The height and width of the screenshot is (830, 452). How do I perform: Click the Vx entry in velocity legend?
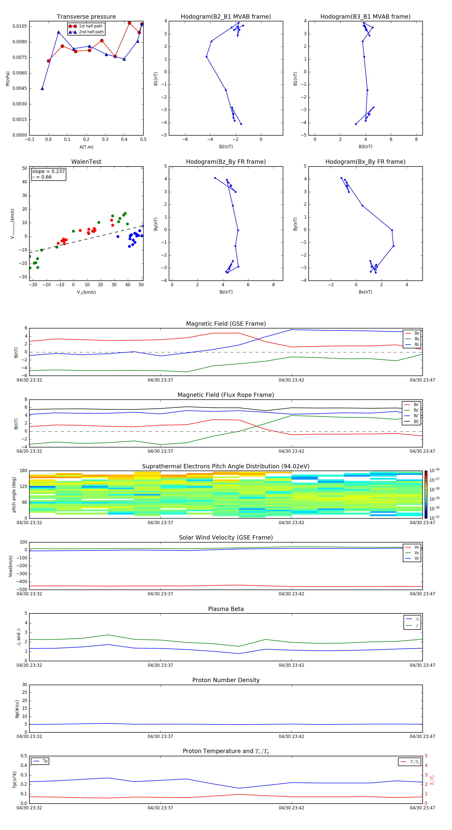[412, 547]
